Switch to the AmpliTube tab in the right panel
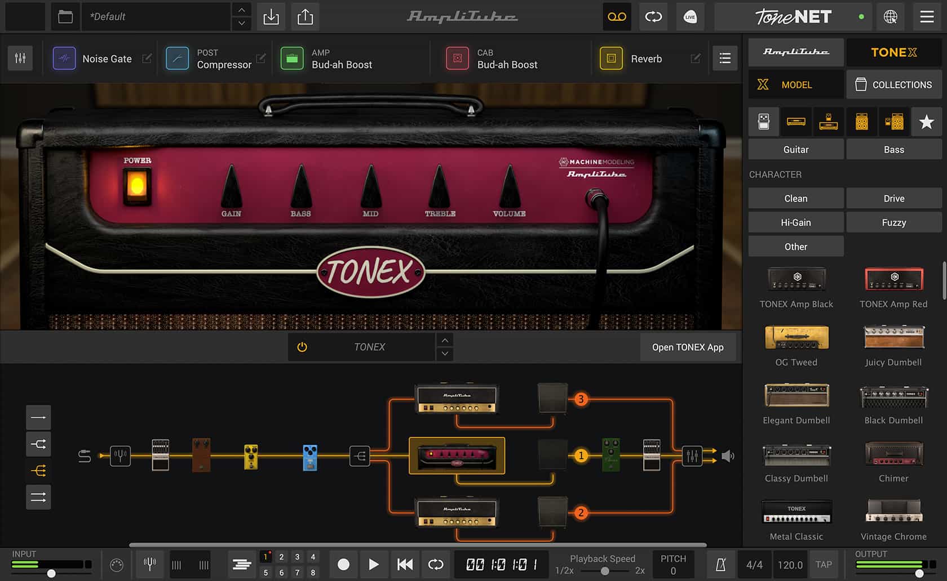Viewport: 947px width, 581px height. tap(795, 52)
